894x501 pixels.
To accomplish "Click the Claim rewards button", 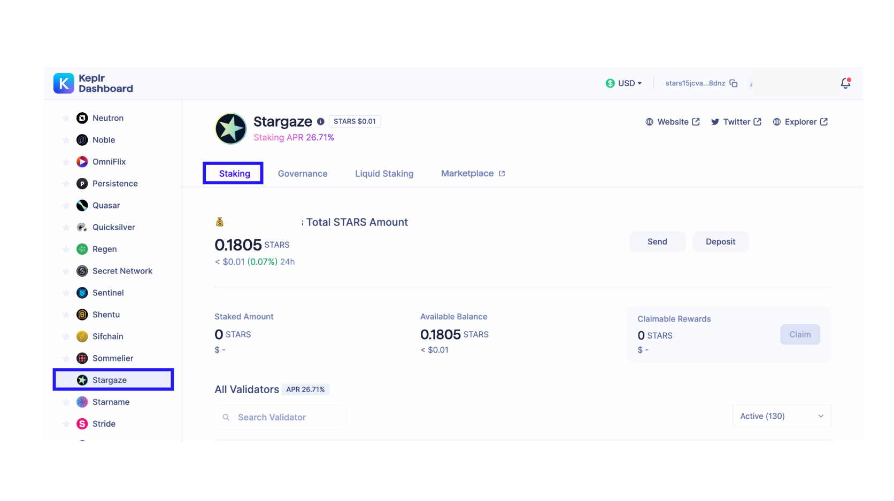I will pos(800,334).
